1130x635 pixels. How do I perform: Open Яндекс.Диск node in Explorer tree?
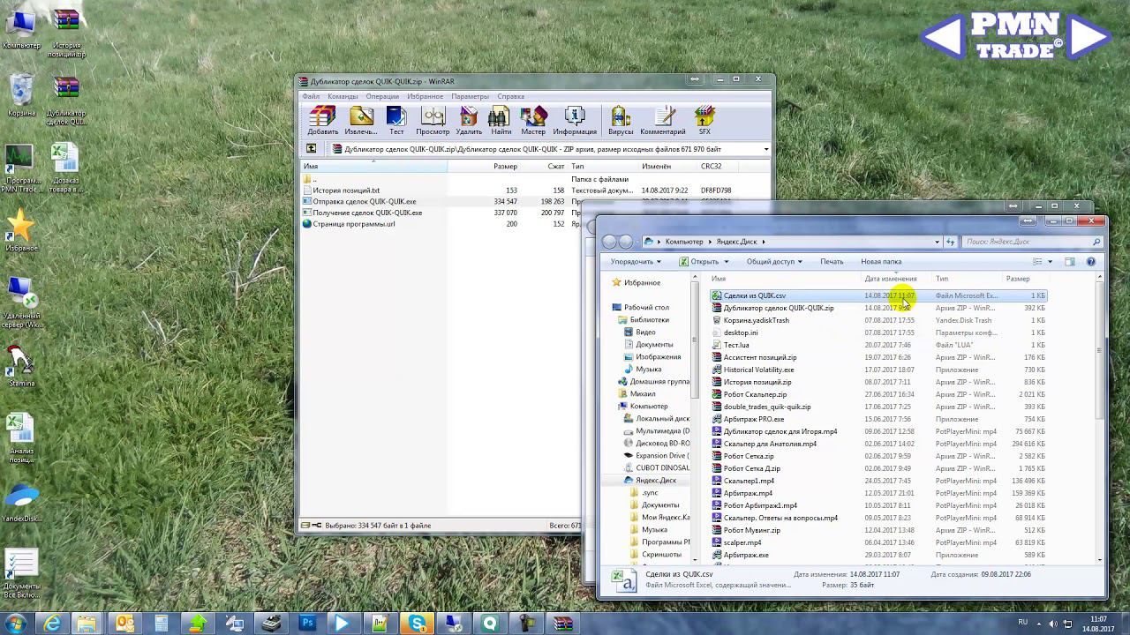pos(656,481)
